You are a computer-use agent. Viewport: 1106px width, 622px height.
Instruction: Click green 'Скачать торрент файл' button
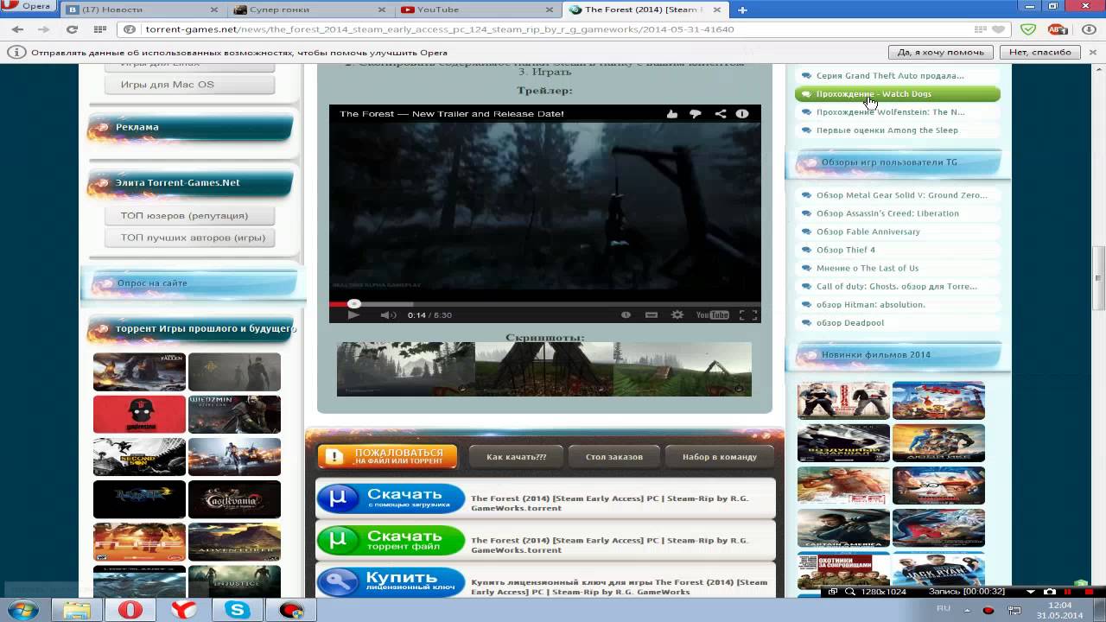(391, 540)
